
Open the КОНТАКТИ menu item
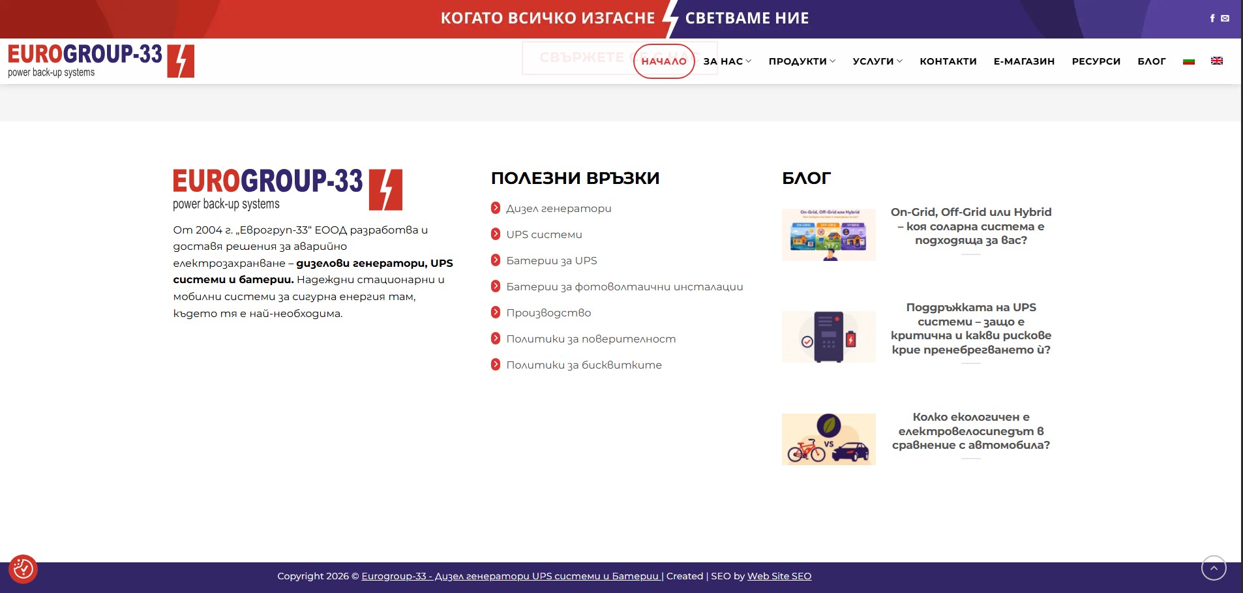[948, 61]
